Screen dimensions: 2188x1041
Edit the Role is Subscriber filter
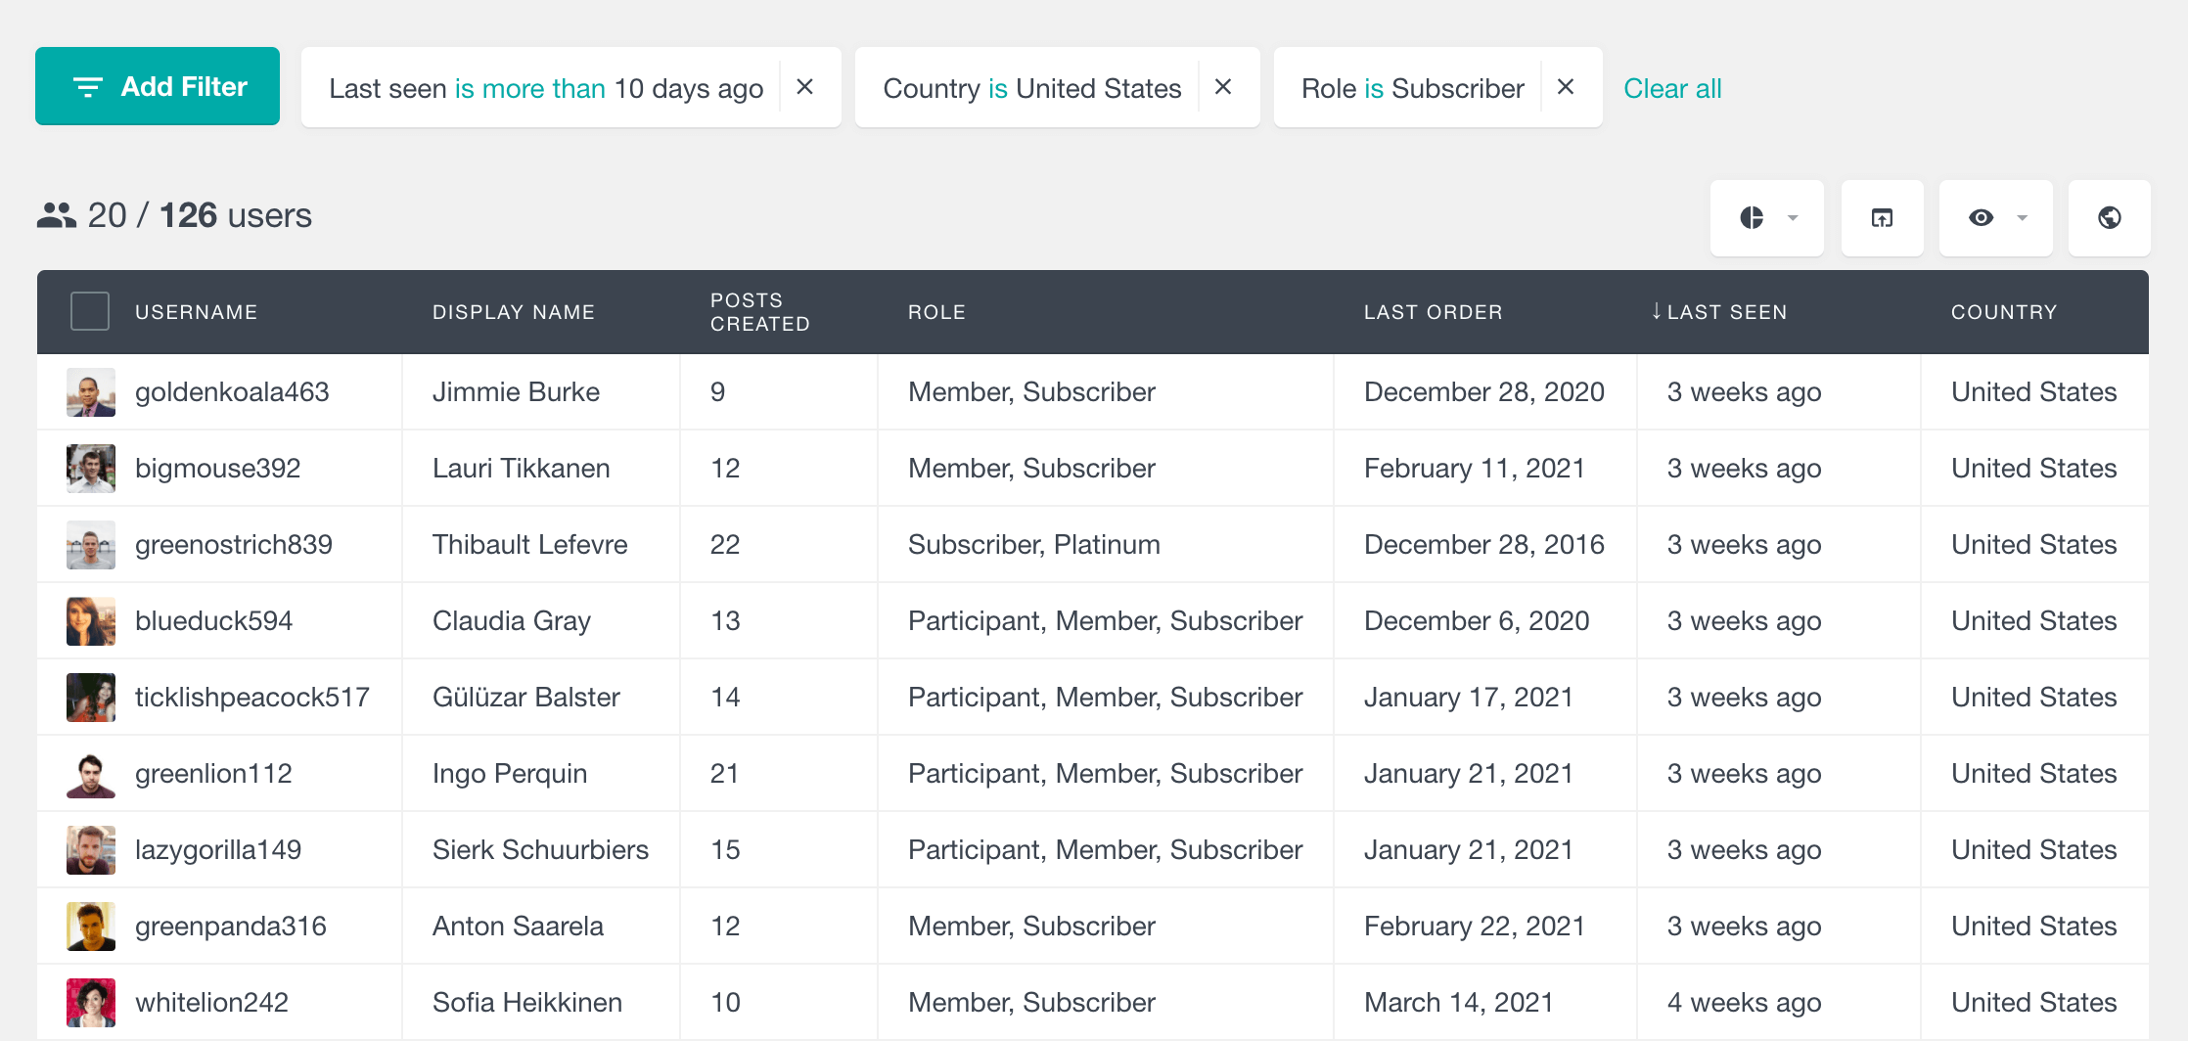pyautogui.click(x=1413, y=88)
